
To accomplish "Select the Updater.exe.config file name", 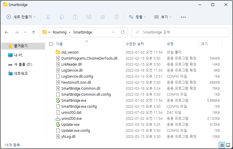I will 76,130.
